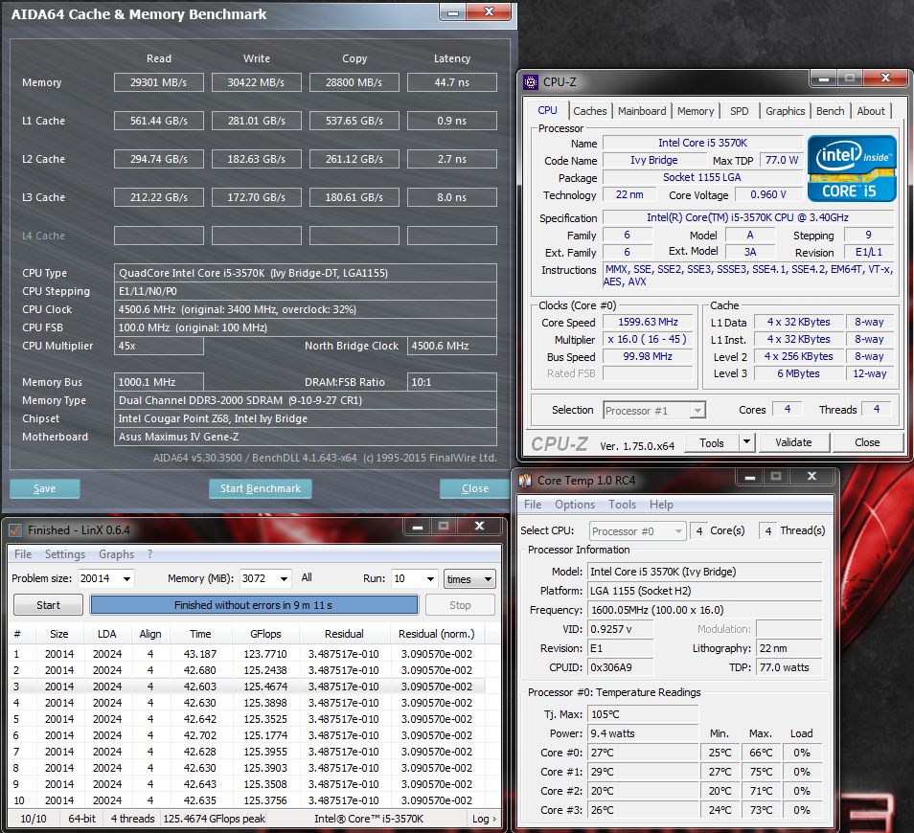Click the All memory link in LinX
The width and height of the screenshot is (914, 833).
click(x=307, y=577)
